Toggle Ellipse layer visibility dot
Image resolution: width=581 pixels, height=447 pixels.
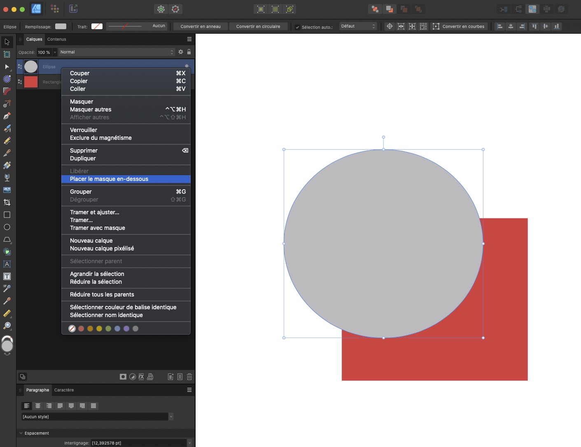pos(187,66)
